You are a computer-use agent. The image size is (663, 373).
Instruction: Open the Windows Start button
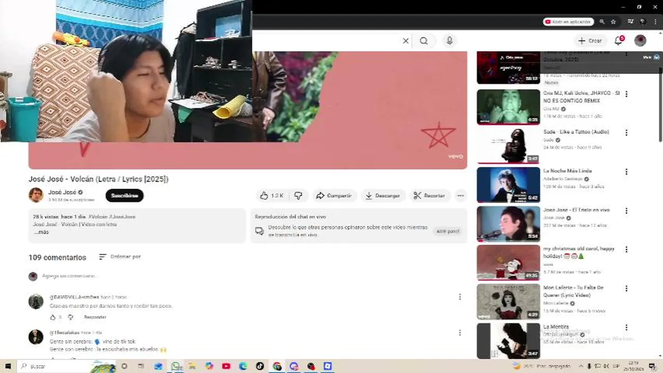point(7,366)
